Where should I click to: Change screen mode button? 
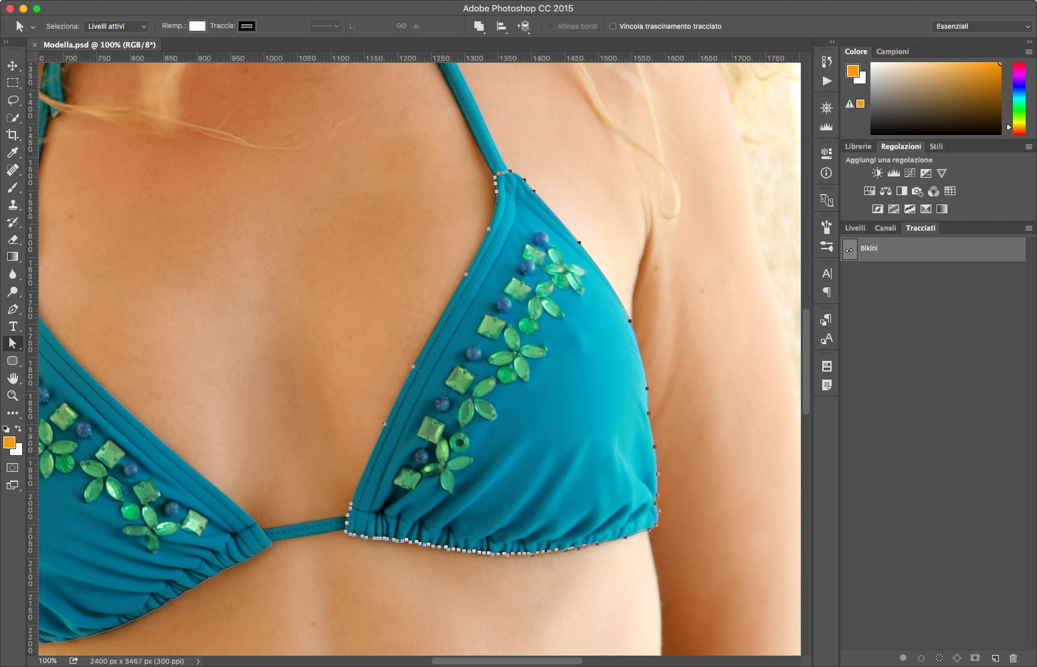[13, 485]
